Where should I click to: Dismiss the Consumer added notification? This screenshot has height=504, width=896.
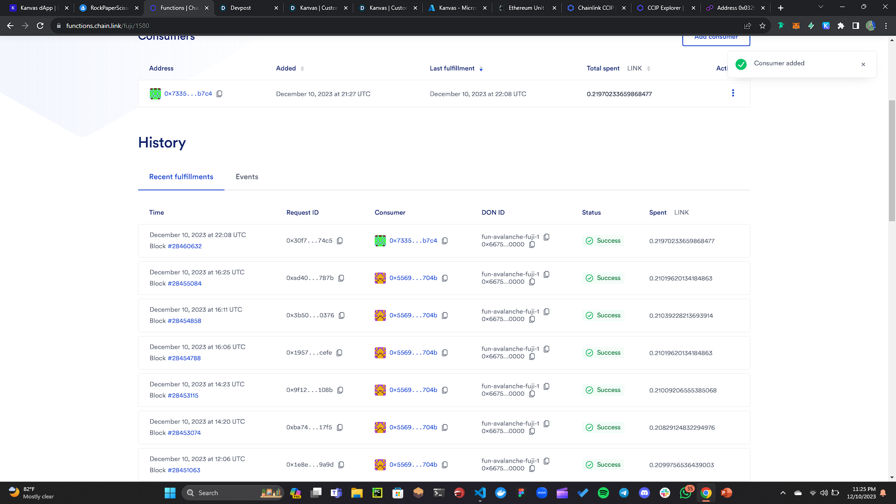click(863, 64)
